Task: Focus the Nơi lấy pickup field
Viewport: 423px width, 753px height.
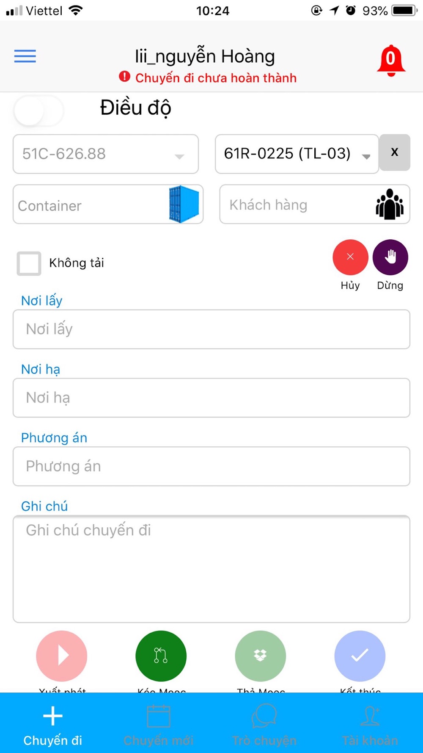Action: [211, 329]
